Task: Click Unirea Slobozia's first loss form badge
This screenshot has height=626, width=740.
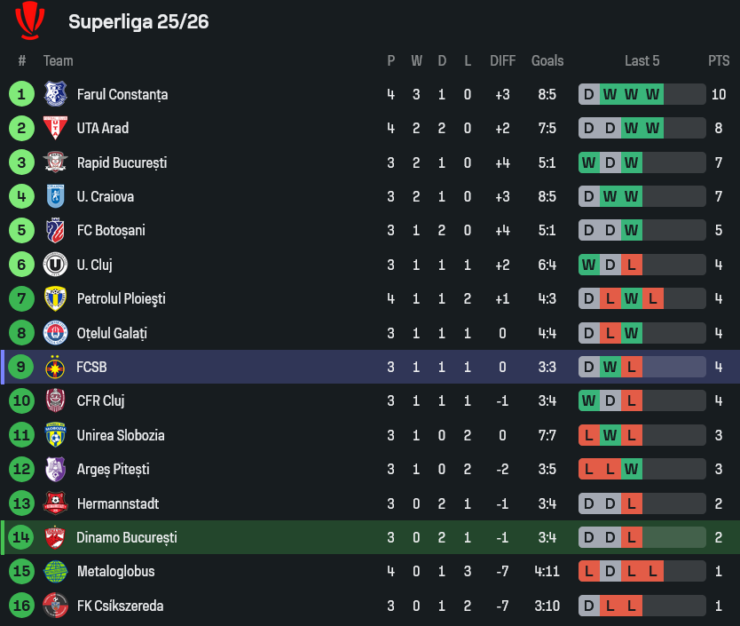Action: [589, 435]
